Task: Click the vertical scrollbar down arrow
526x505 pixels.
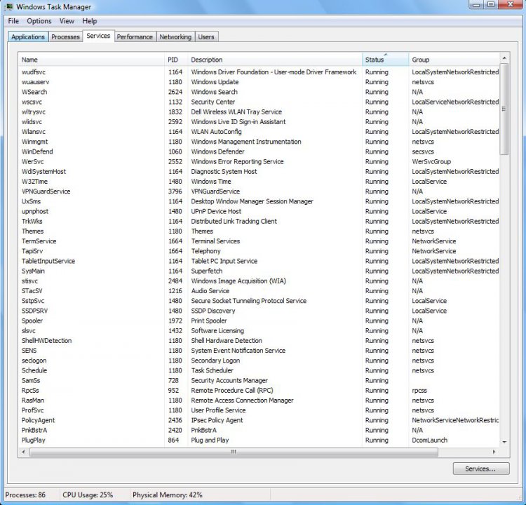Action: pos(504,442)
